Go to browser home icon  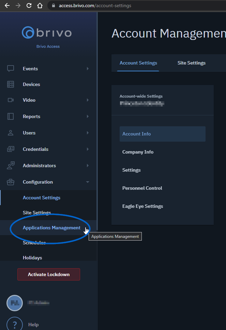pos(40,5)
